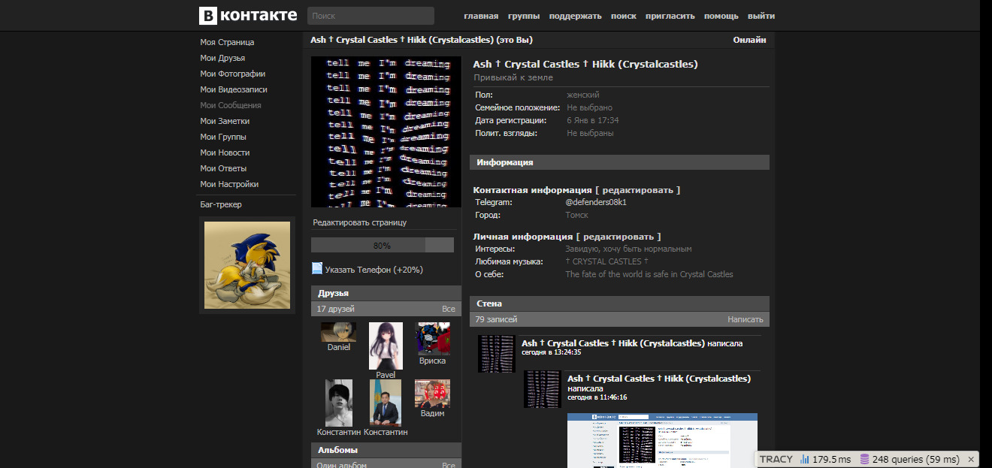Open avatar of the 11:46:16 repost
This screenshot has height=468, width=992.
(543, 389)
